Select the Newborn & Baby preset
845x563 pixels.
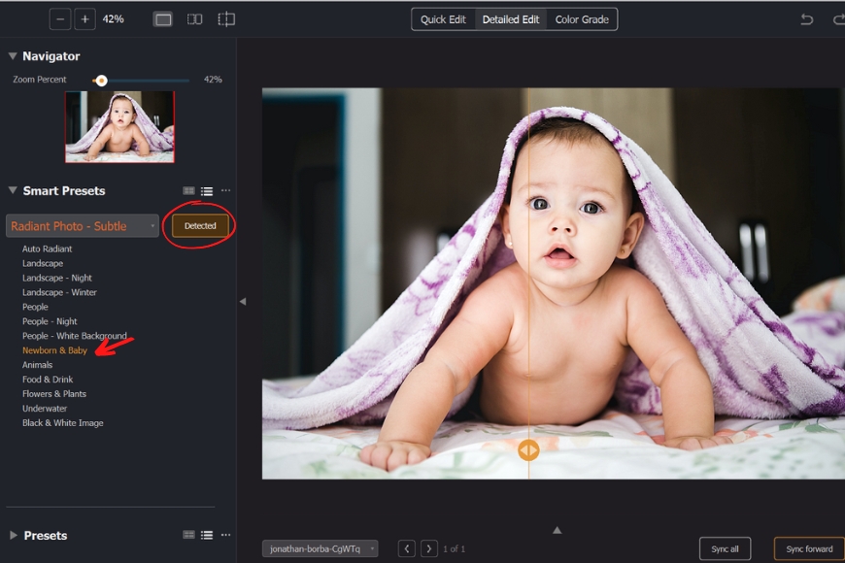click(x=54, y=350)
